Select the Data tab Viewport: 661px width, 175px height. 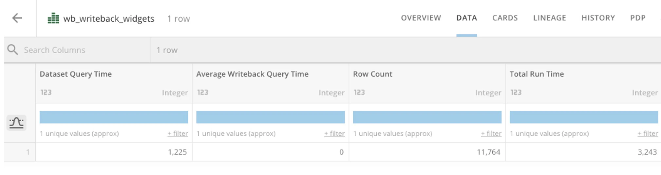[466, 18]
